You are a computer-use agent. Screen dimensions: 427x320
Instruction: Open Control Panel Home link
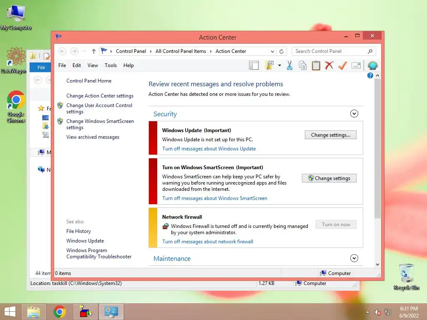pyautogui.click(x=89, y=81)
